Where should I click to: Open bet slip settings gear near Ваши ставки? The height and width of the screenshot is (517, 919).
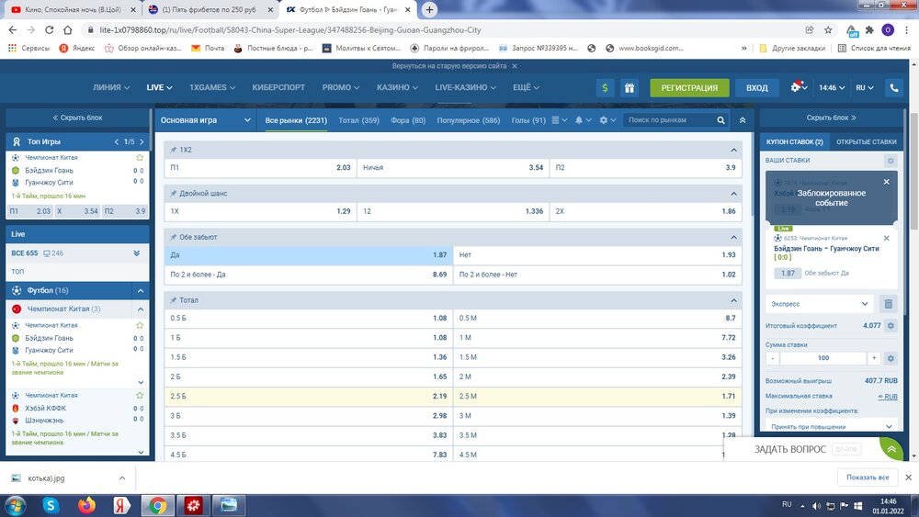(x=891, y=161)
